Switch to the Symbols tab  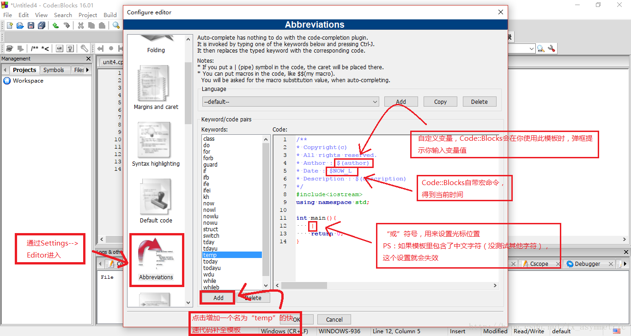(54, 70)
